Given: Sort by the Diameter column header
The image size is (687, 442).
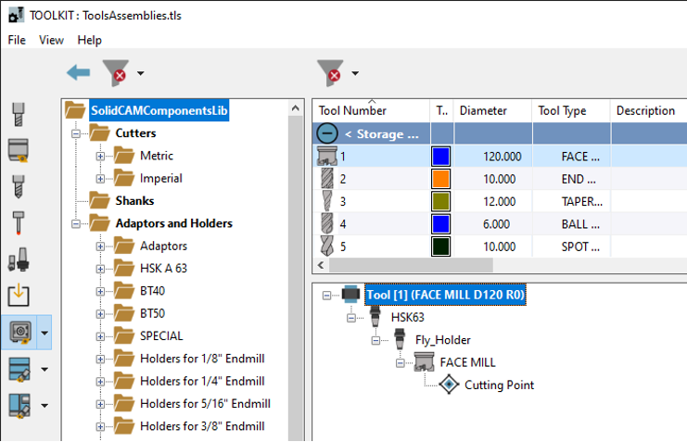Looking at the screenshot, I should click(492, 111).
